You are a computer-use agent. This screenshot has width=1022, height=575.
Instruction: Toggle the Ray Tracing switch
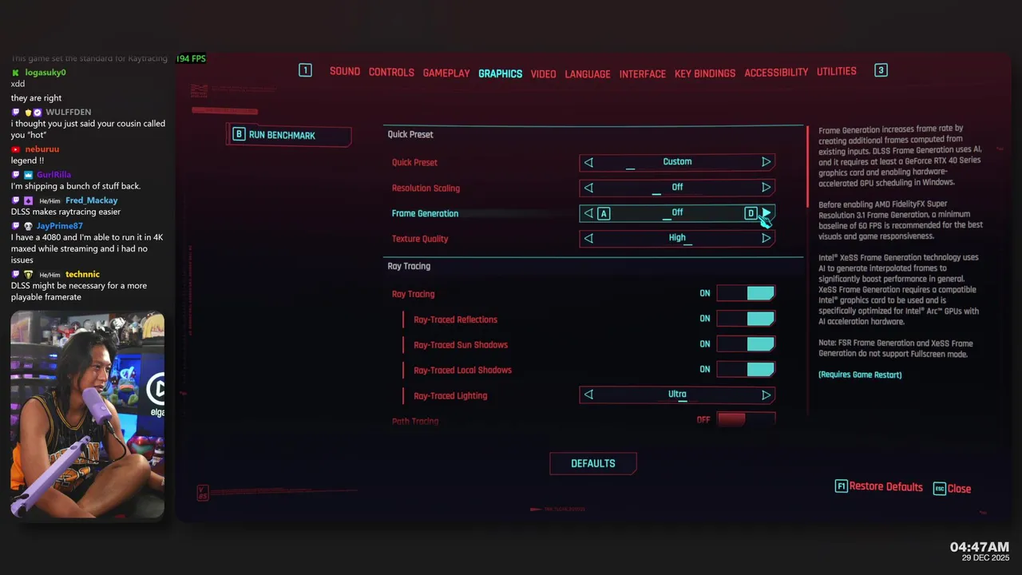[746, 294]
